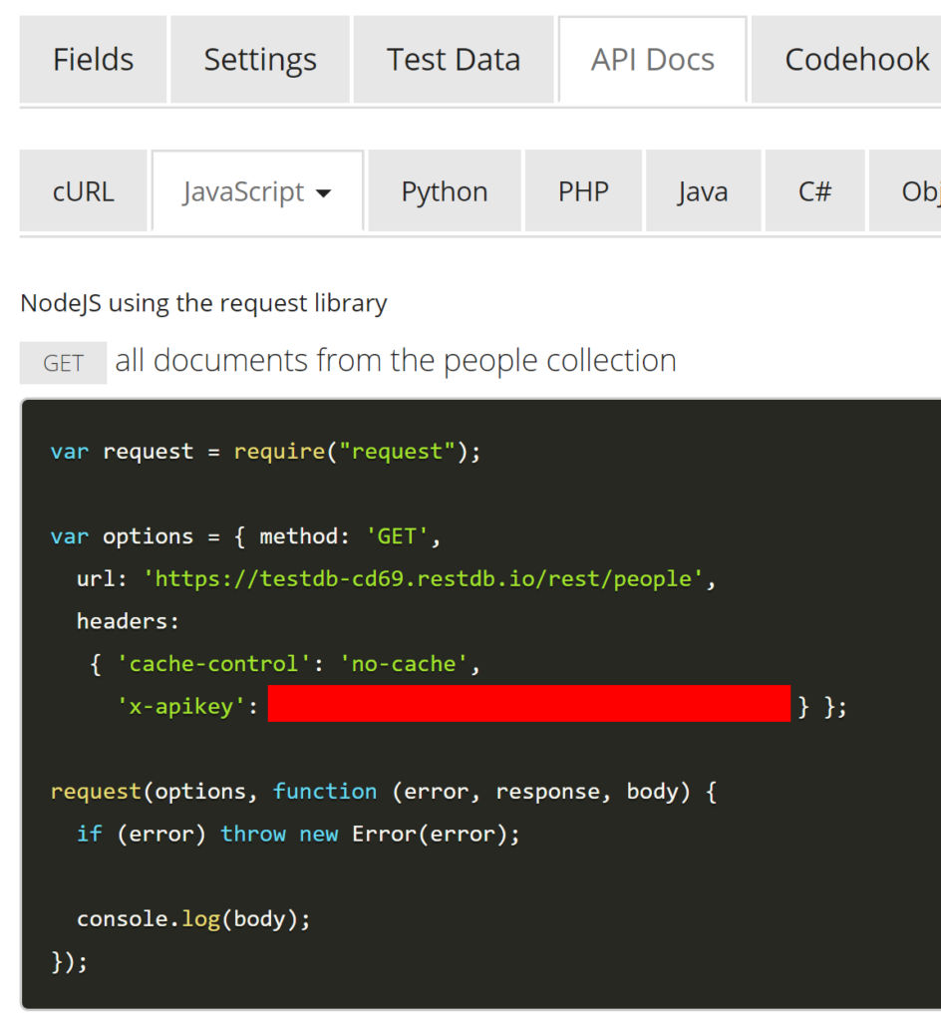View the Python code sample
Viewport: 941px width, 1021px height.
[444, 190]
